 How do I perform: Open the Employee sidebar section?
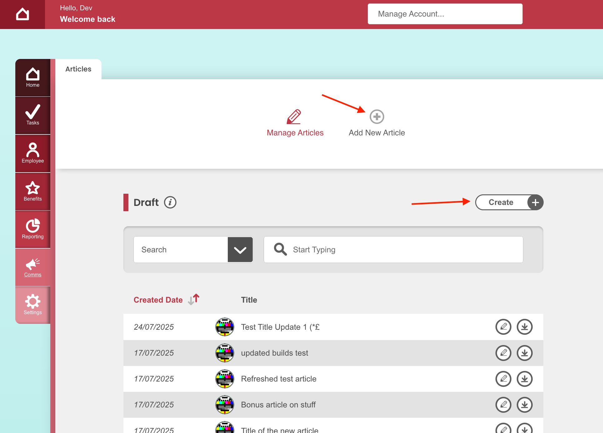[33, 153]
